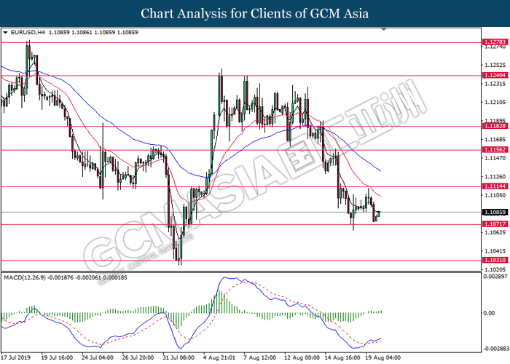Image resolution: width=510 pixels, height=364 pixels.
Task: Click the 12 Aug 00:00 time label
Action: click(302, 357)
